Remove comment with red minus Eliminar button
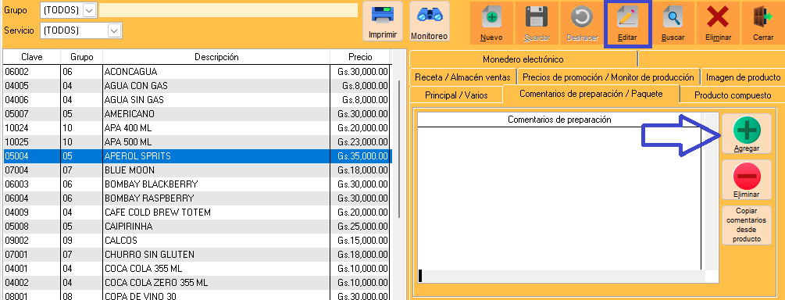Image resolution: width=785 pixels, height=300 pixels. pyautogui.click(x=747, y=180)
